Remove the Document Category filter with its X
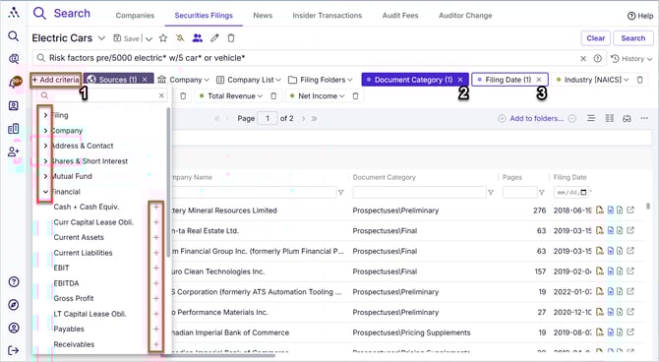Image resolution: width=659 pixels, height=362 pixels. coord(460,80)
